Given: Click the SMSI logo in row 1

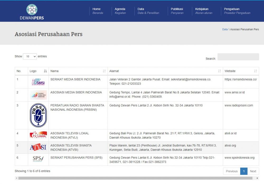Looking at the screenshot, I should (x=38, y=81).
